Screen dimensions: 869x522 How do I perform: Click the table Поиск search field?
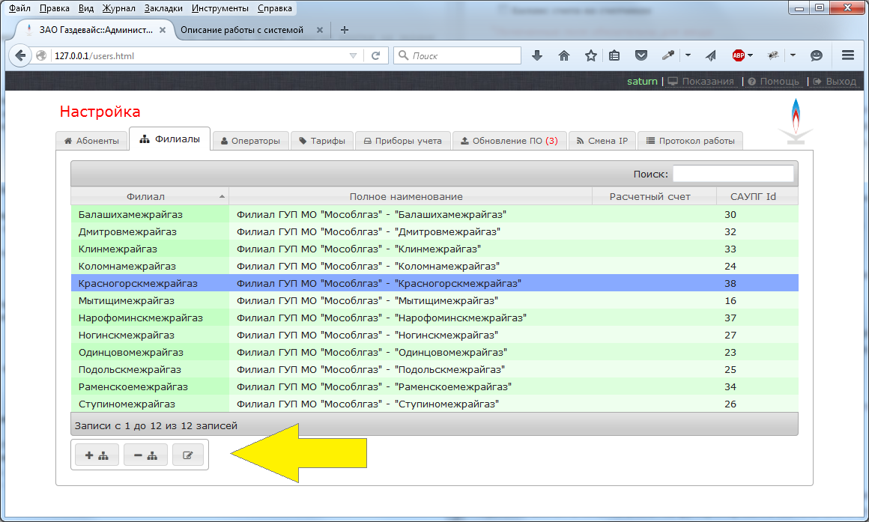(x=732, y=174)
